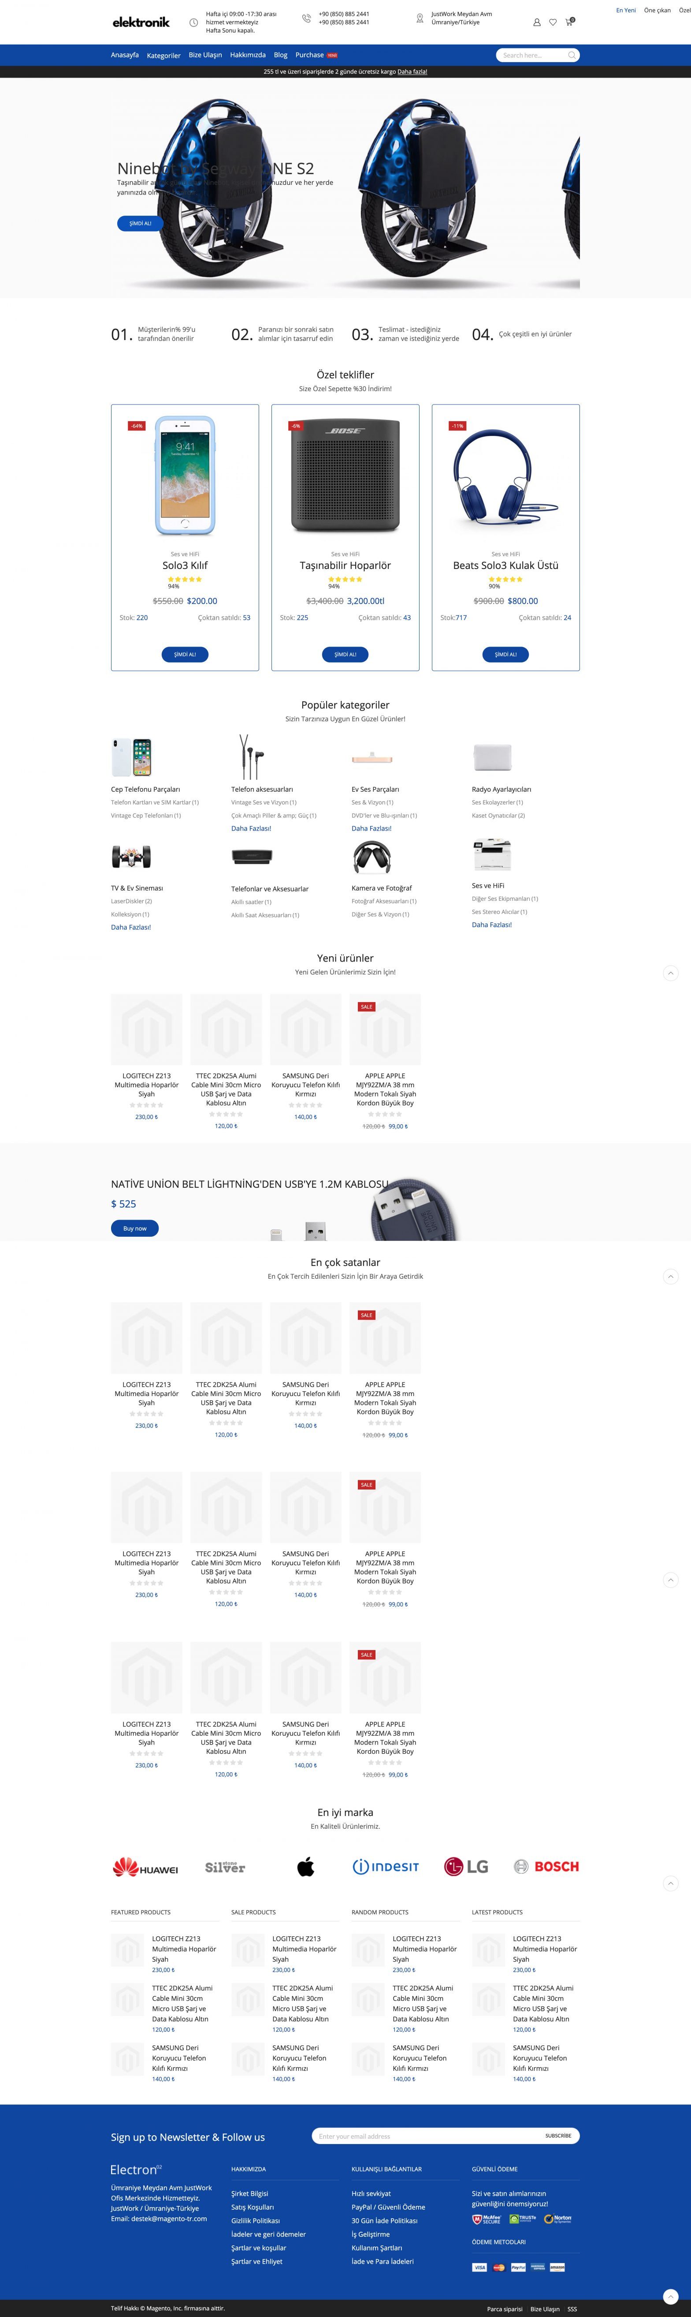
Task: Open the Kategoriler menu item
Action: pyautogui.click(x=163, y=56)
